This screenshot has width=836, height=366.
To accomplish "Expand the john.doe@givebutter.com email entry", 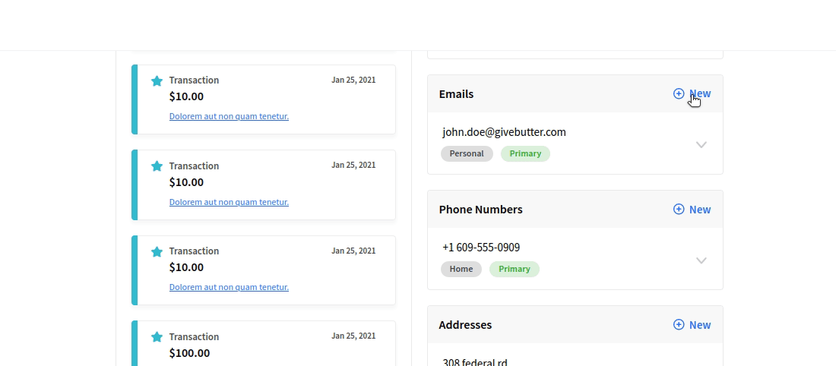I will [x=701, y=144].
